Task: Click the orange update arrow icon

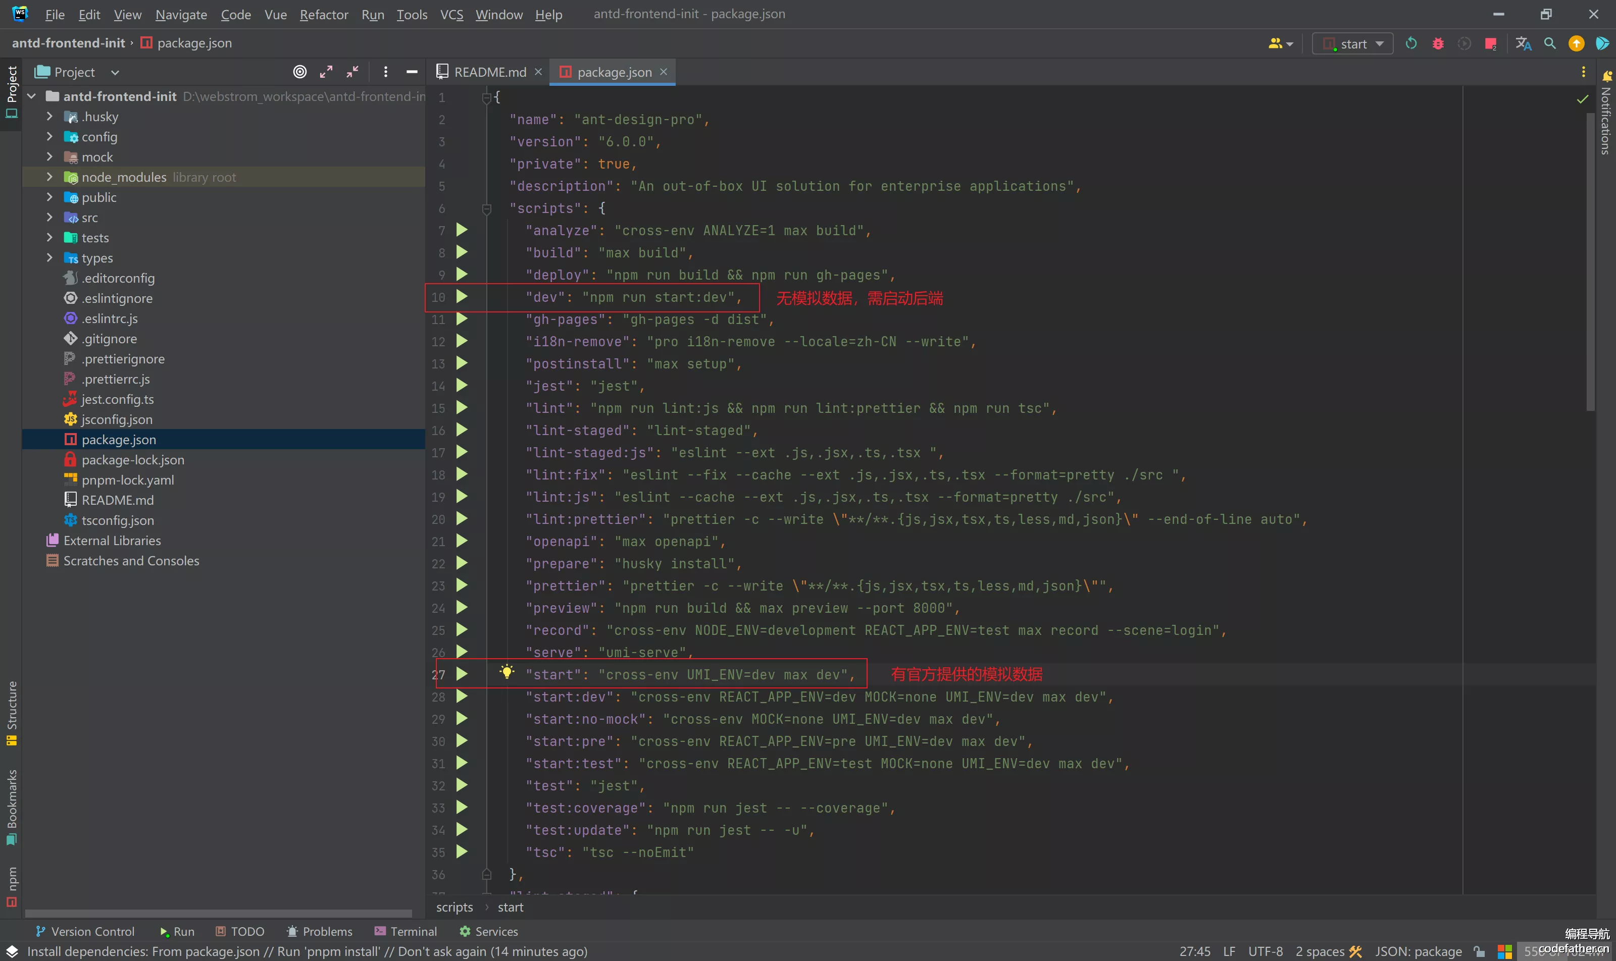Action: pos(1576,43)
